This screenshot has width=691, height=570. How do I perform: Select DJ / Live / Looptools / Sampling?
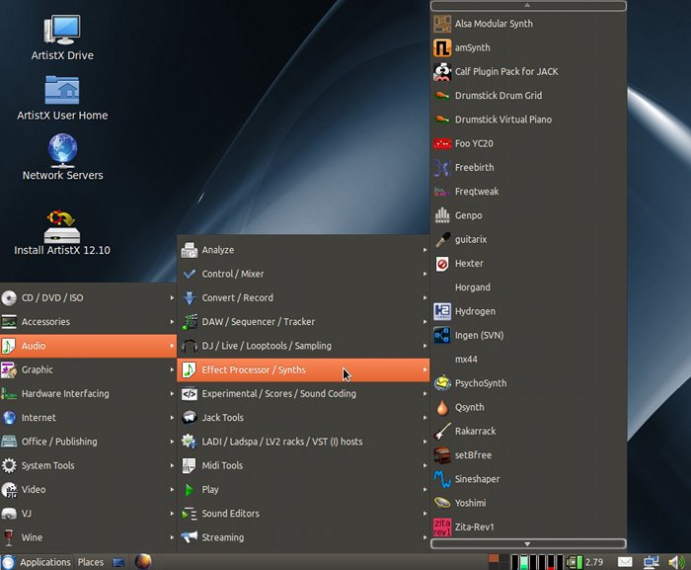[304, 346]
